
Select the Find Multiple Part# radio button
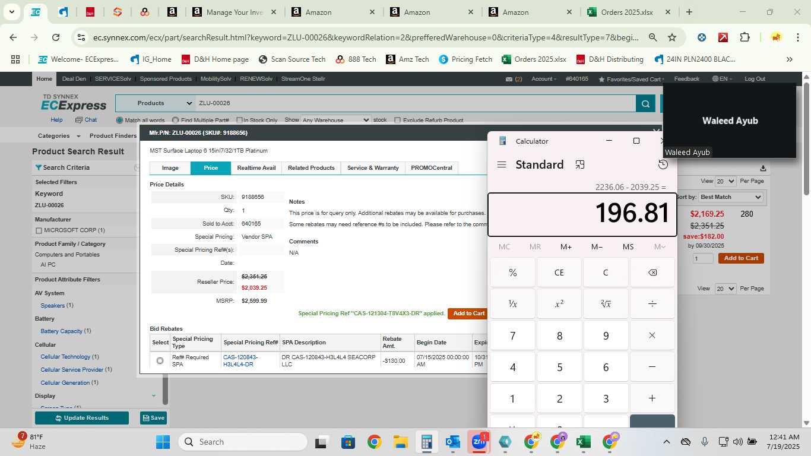coord(175,120)
